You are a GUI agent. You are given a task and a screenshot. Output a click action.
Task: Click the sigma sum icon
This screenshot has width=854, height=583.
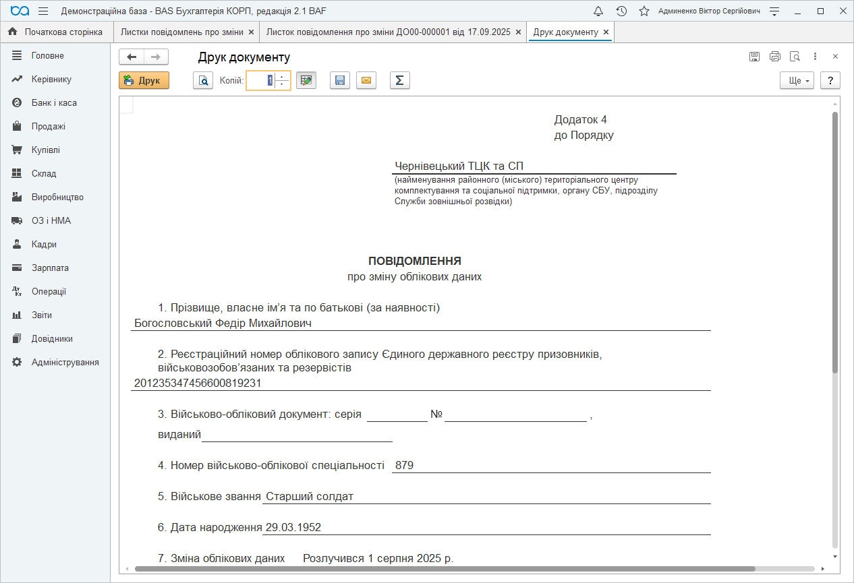point(399,81)
